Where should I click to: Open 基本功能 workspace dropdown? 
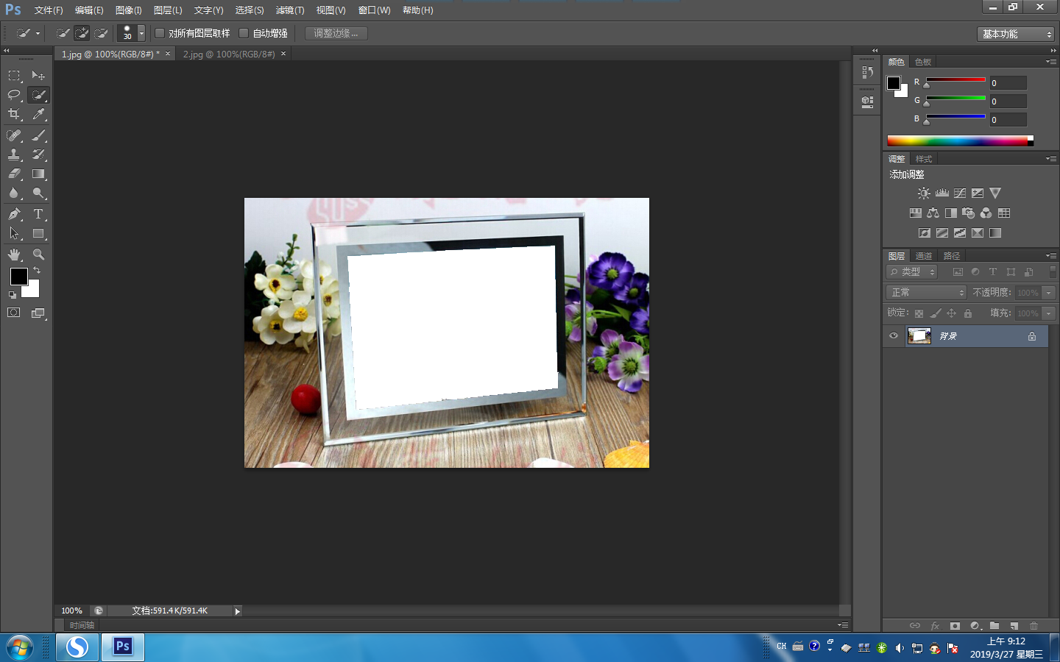coord(1017,34)
